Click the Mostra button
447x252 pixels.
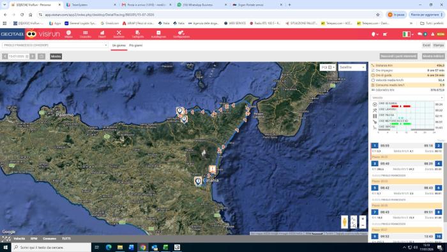(56, 56)
